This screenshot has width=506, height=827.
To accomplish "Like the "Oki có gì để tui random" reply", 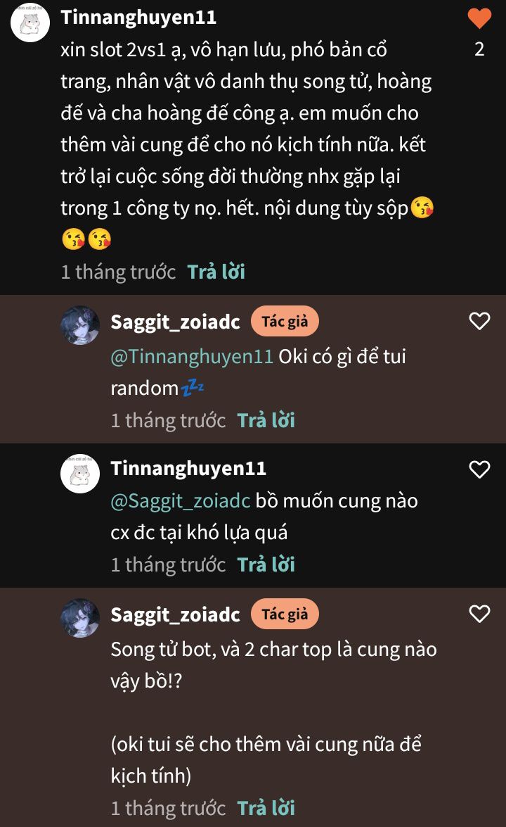I will [x=479, y=322].
